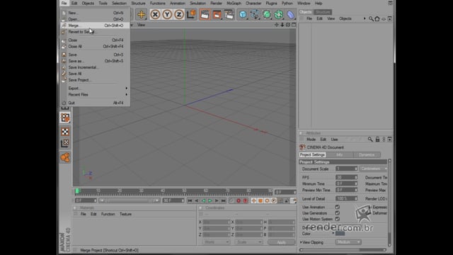Select the orange grid-with-cursor icon in left palette
This screenshot has height=255, width=453.
65,118
